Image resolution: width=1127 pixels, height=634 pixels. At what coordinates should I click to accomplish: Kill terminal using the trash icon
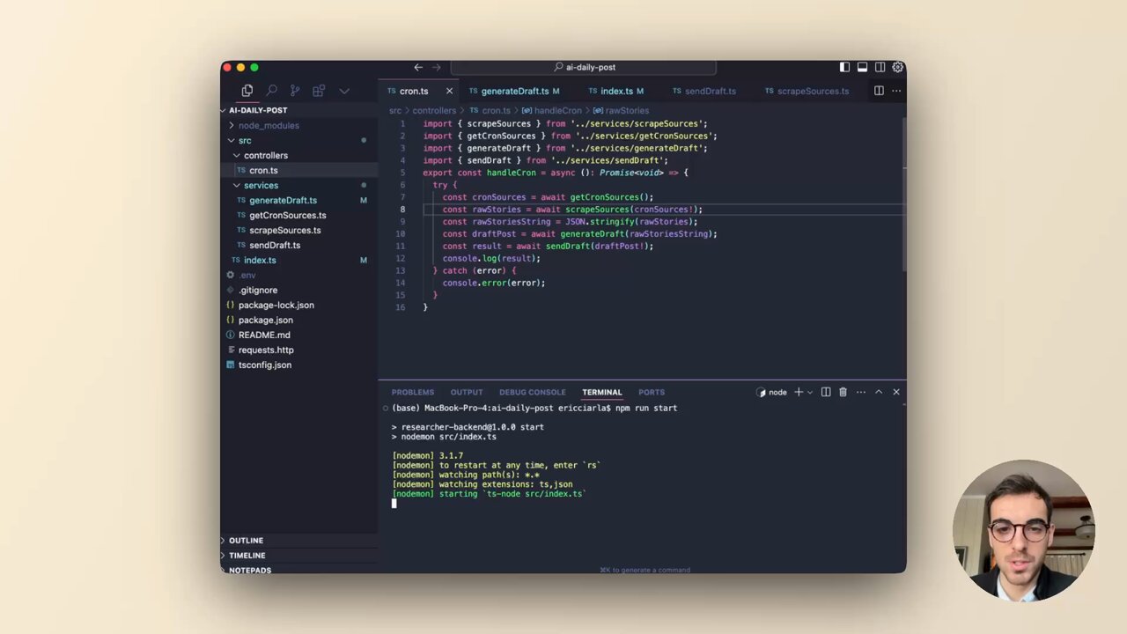click(843, 392)
